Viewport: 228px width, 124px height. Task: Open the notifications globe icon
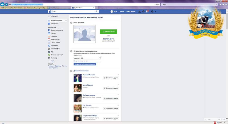147,11
